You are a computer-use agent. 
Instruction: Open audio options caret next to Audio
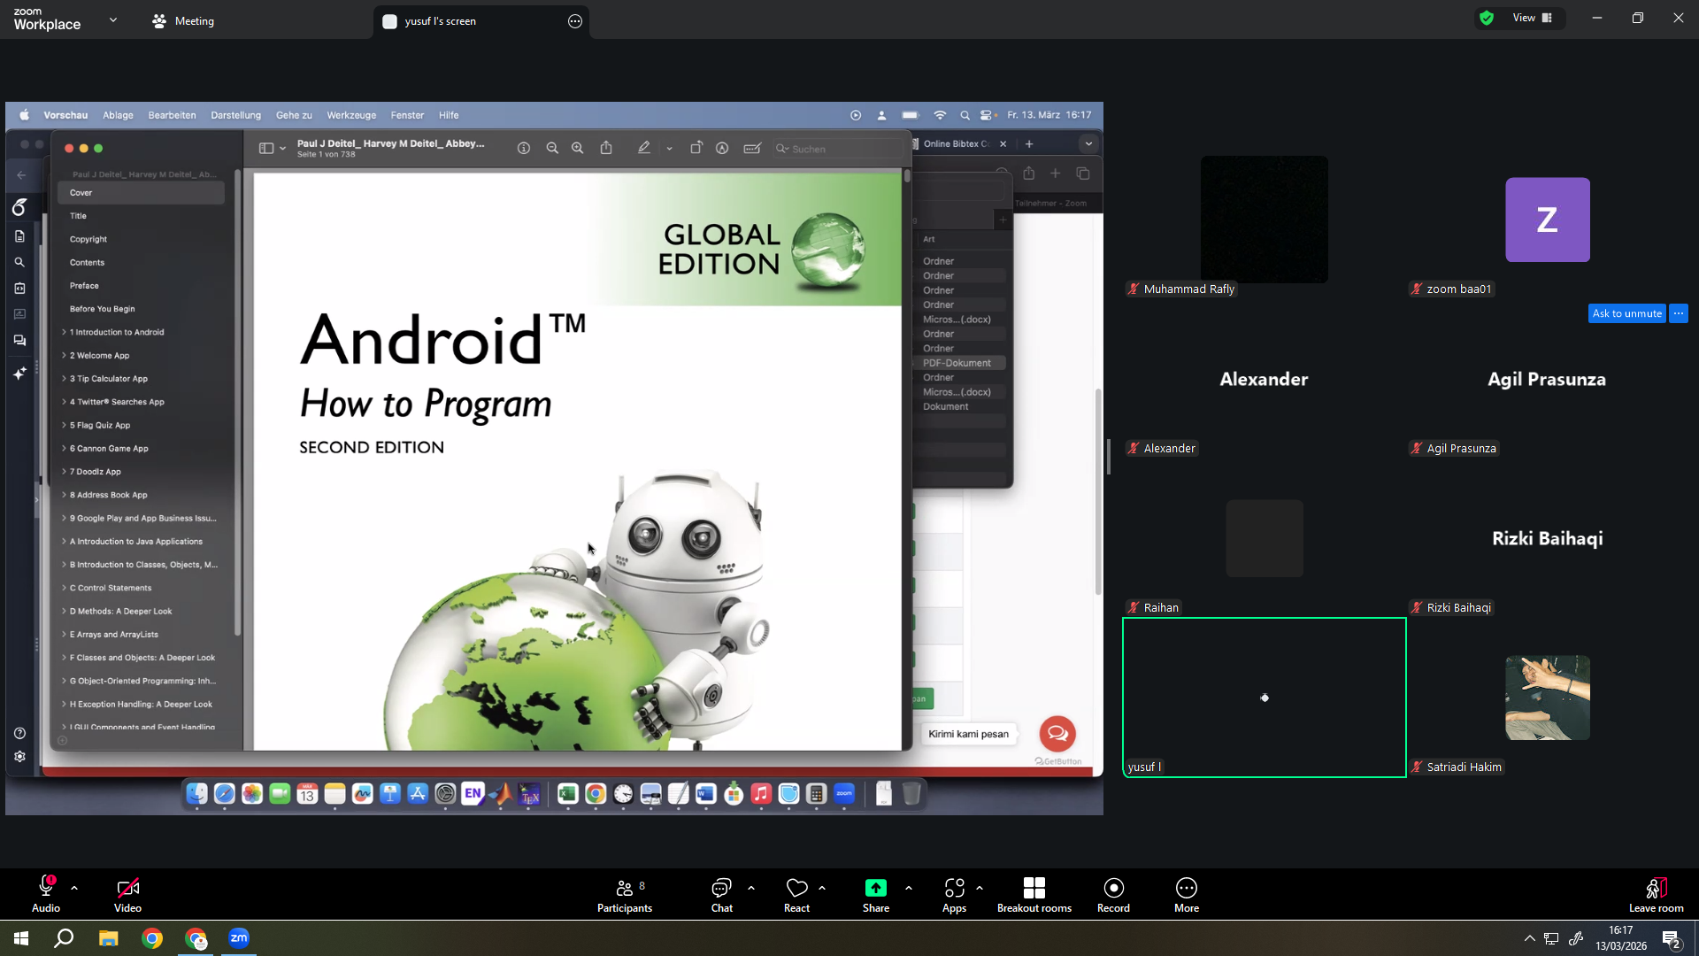pos(74,888)
